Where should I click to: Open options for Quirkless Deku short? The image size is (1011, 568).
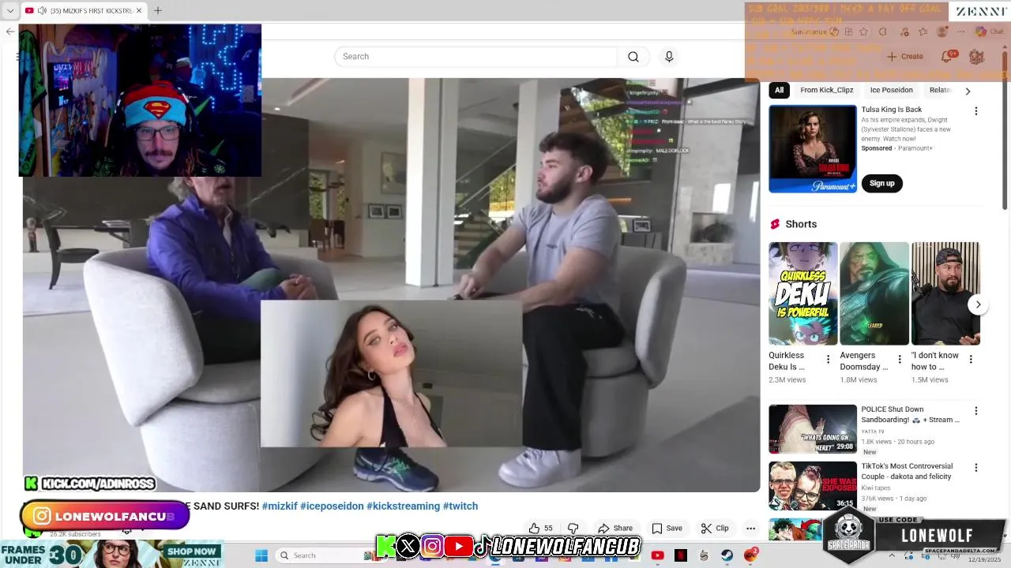tap(828, 360)
